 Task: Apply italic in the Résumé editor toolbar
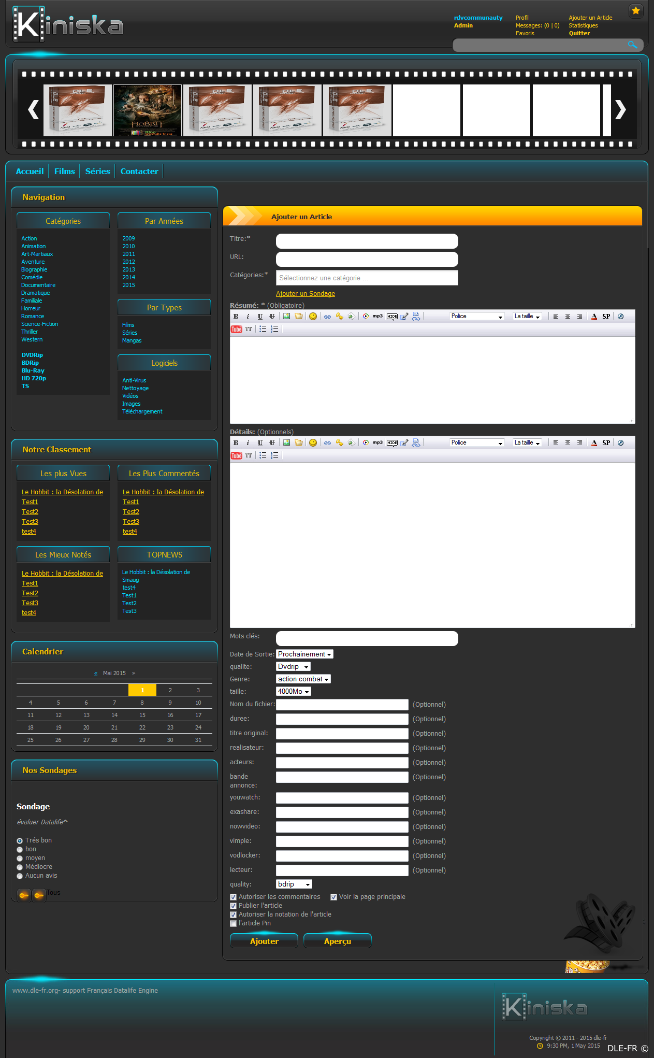pyautogui.click(x=248, y=317)
